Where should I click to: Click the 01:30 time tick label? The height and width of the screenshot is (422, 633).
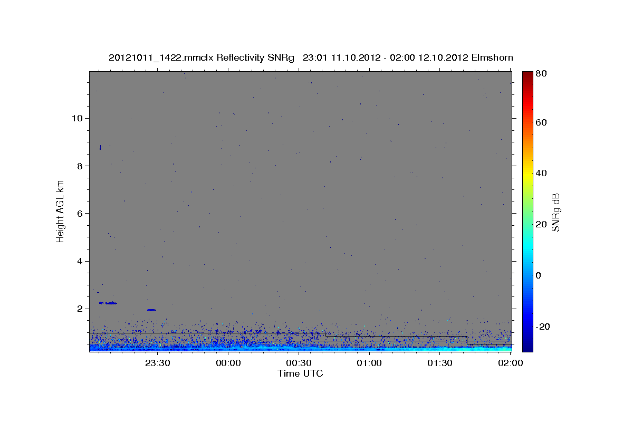440,363
